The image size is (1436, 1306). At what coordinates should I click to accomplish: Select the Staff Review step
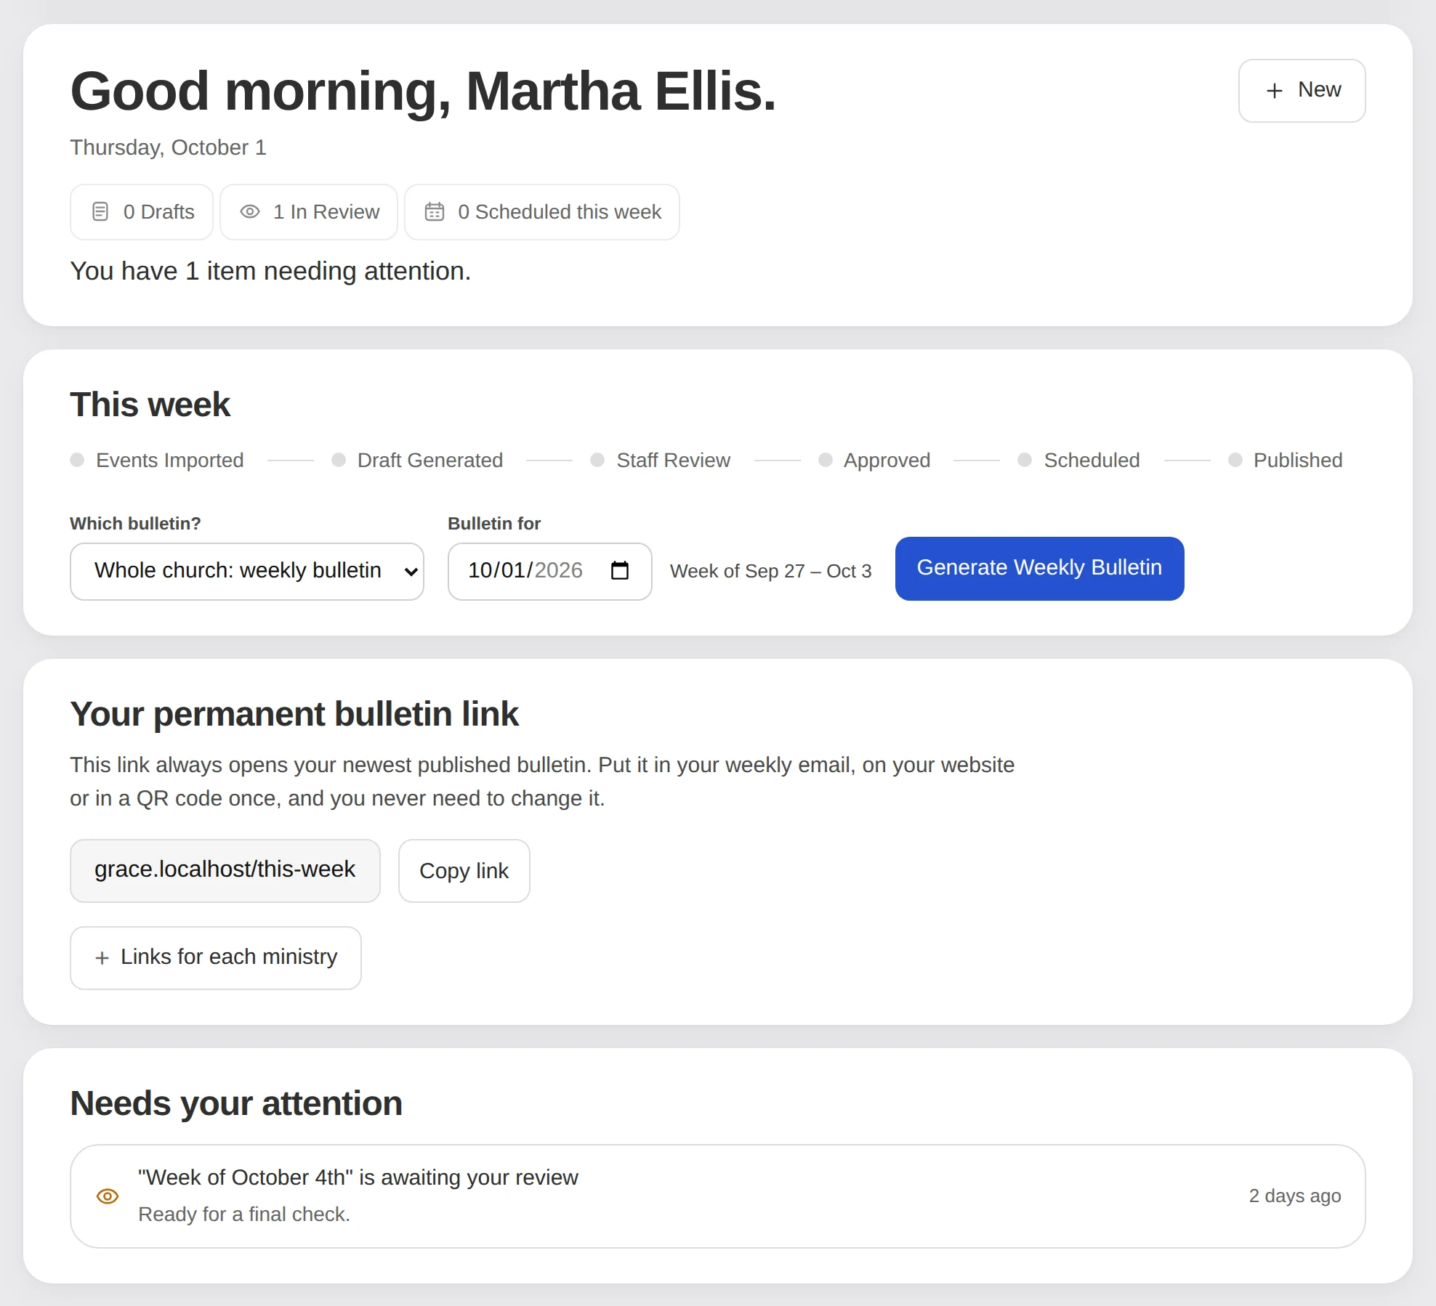[661, 461]
